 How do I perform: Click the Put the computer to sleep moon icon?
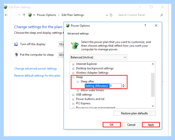[16, 55]
